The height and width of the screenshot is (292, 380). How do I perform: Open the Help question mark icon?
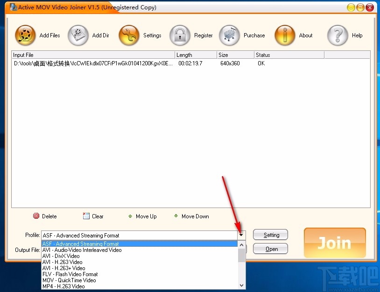[338, 35]
